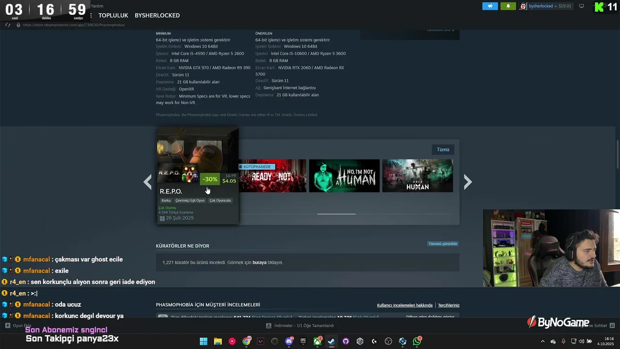
Task: Select the Korku tag
Action: 166,200
